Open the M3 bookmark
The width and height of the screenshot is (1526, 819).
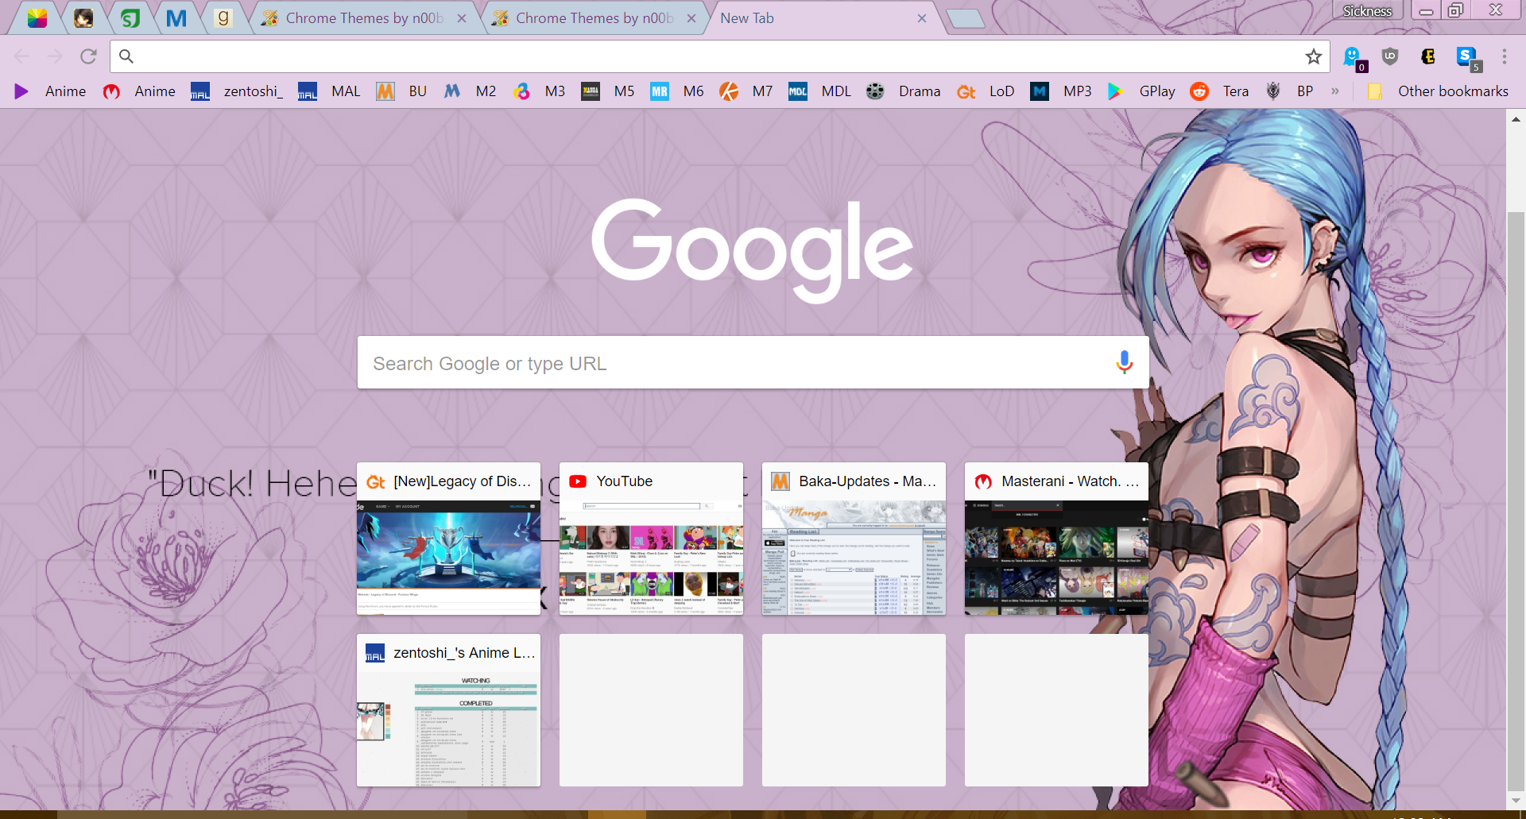click(x=539, y=91)
